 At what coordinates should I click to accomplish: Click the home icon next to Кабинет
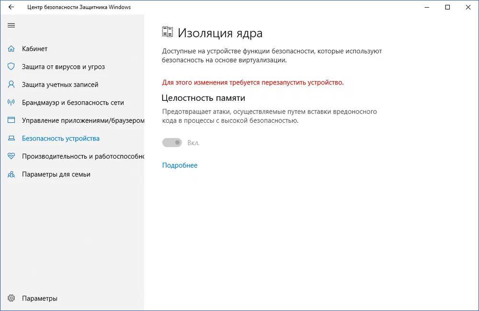click(11, 49)
